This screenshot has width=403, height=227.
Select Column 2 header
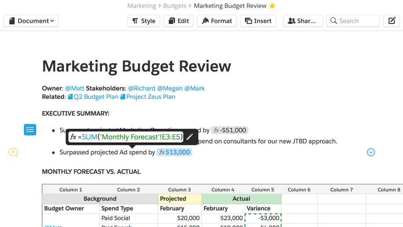pos(129,190)
